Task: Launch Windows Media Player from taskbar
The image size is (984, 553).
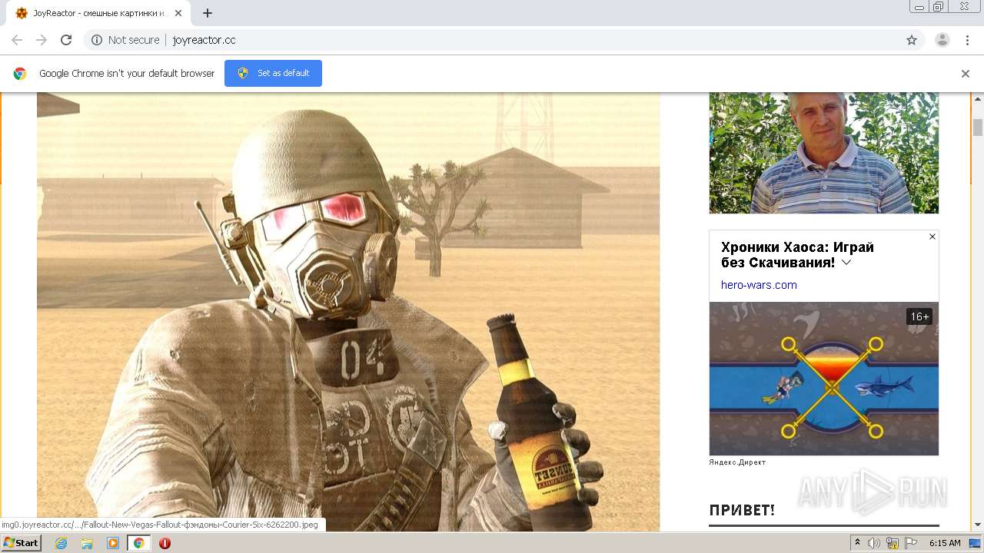Action: click(113, 543)
